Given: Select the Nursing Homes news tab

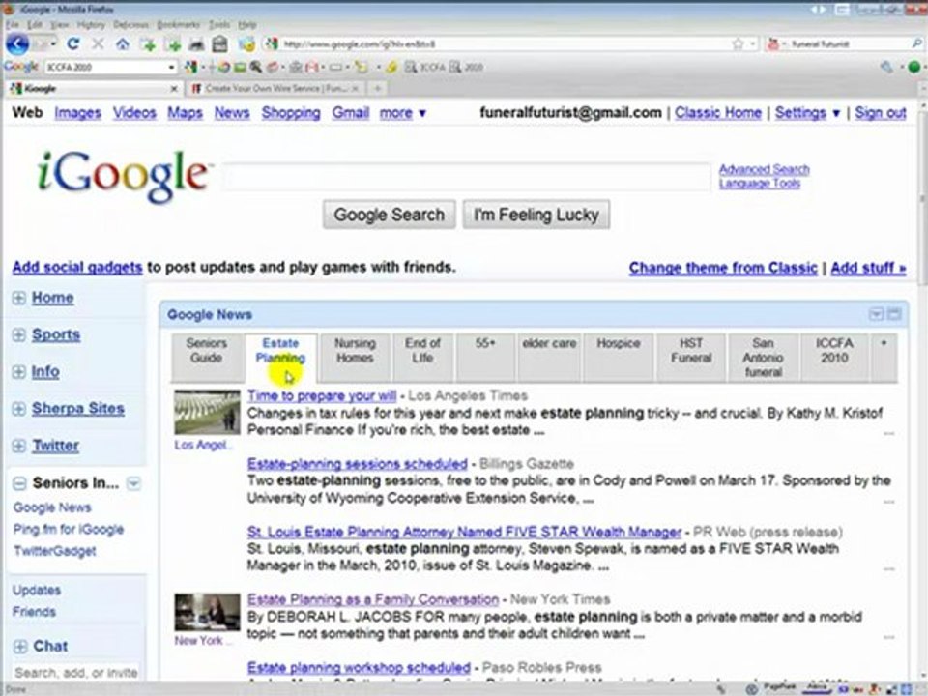Looking at the screenshot, I should (355, 358).
